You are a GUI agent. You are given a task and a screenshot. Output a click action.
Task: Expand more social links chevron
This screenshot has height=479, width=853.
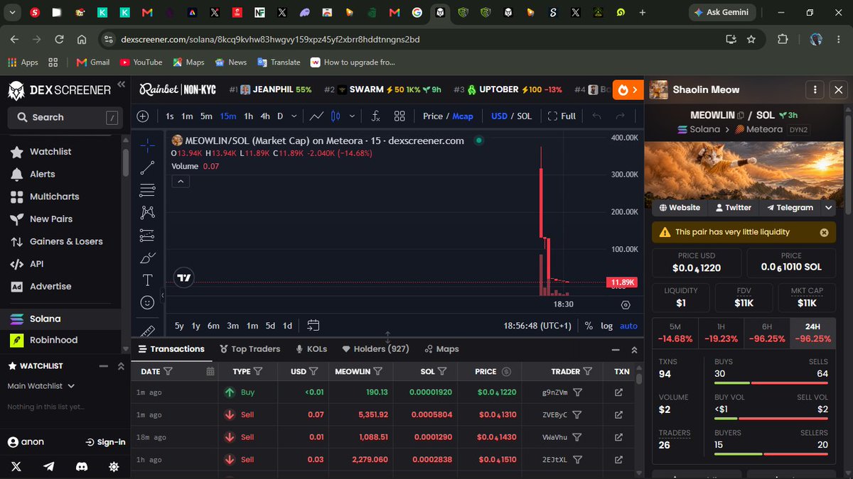(x=828, y=208)
